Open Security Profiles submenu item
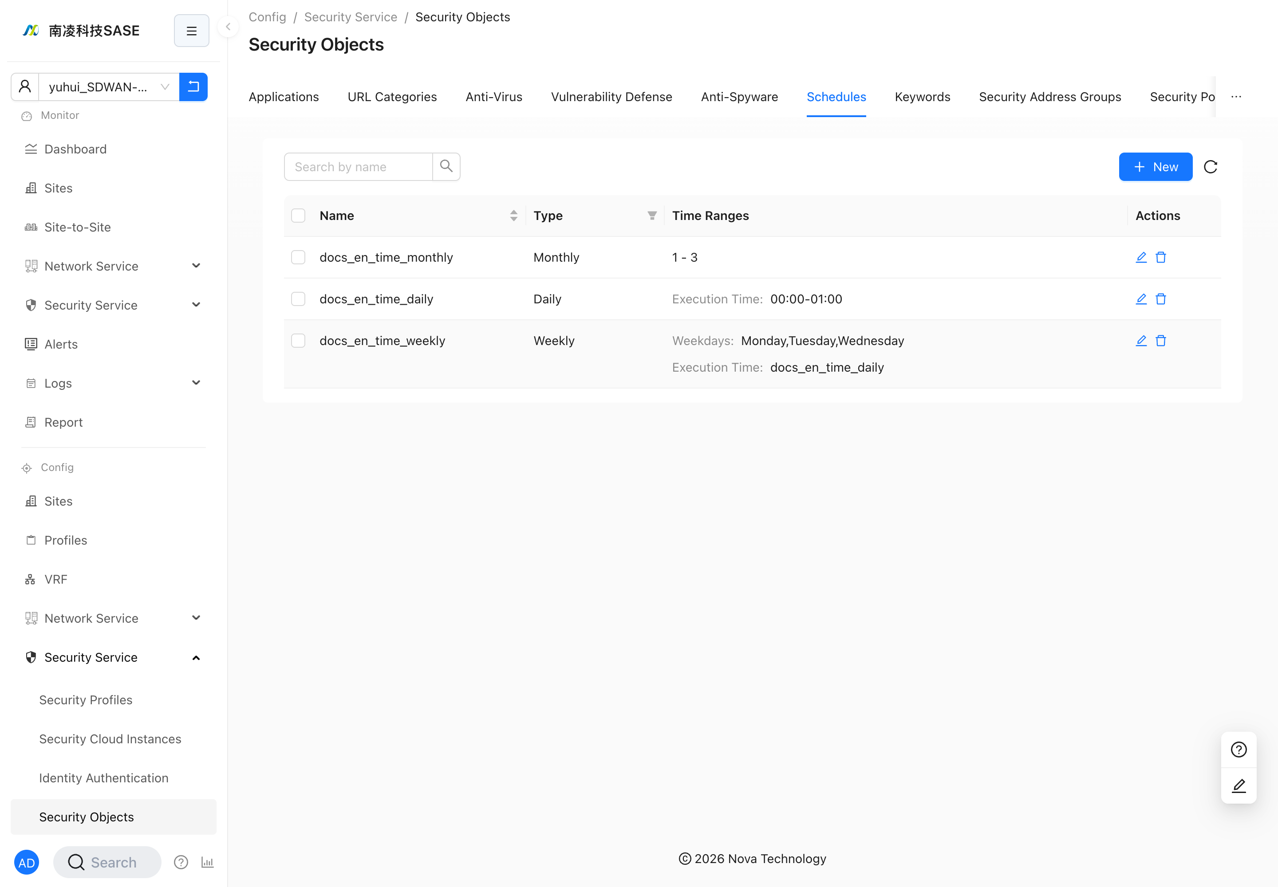 point(114,700)
